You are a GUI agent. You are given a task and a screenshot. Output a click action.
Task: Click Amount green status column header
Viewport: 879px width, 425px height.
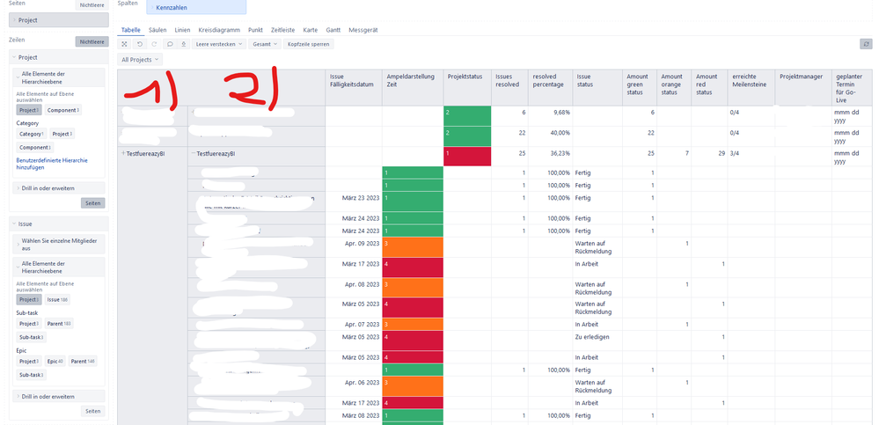(x=640, y=87)
